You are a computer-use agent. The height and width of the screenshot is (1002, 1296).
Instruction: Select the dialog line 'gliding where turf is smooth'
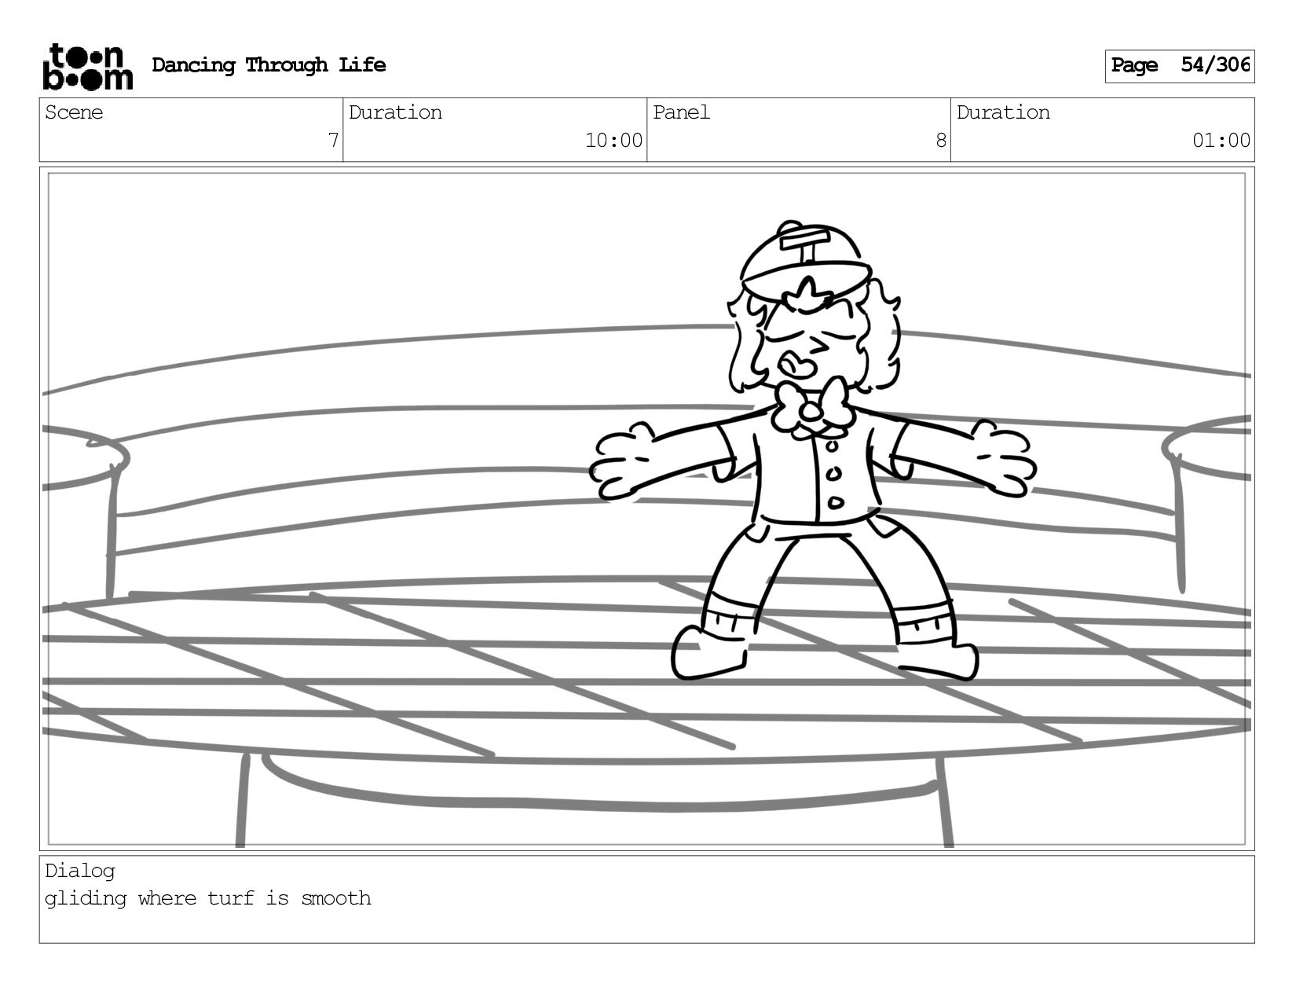tap(208, 898)
